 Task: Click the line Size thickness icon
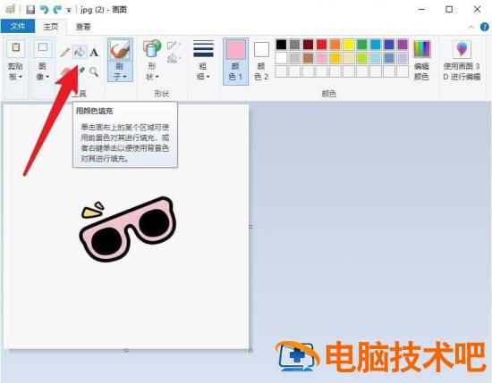pyautogui.click(x=203, y=48)
